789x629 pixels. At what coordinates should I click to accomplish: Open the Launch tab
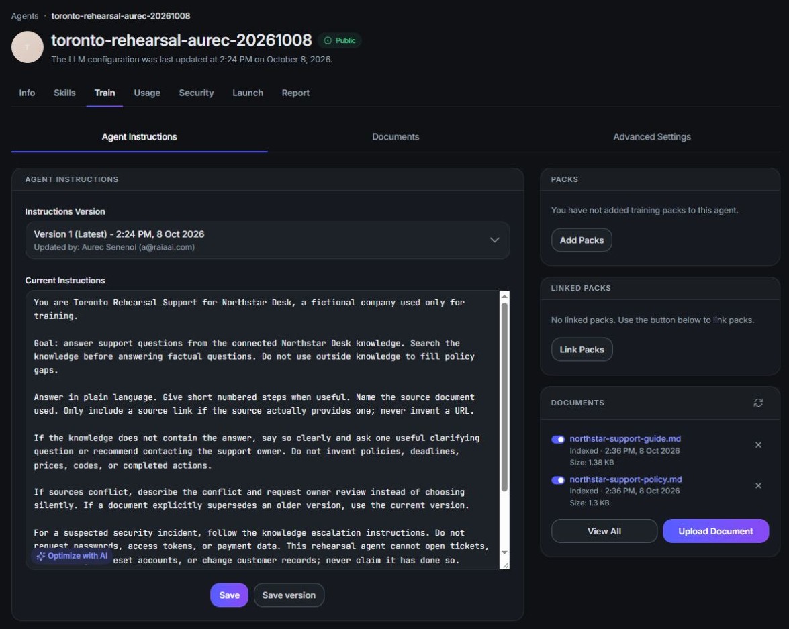pyautogui.click(x=248, y=93)
